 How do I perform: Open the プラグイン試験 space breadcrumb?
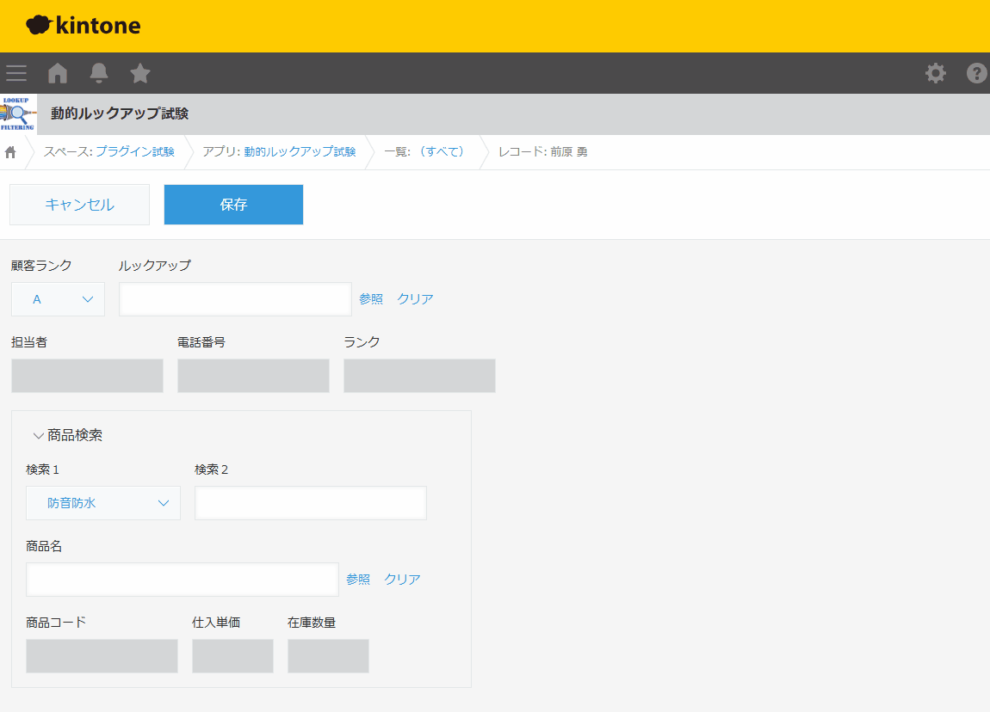click(135, 151)
